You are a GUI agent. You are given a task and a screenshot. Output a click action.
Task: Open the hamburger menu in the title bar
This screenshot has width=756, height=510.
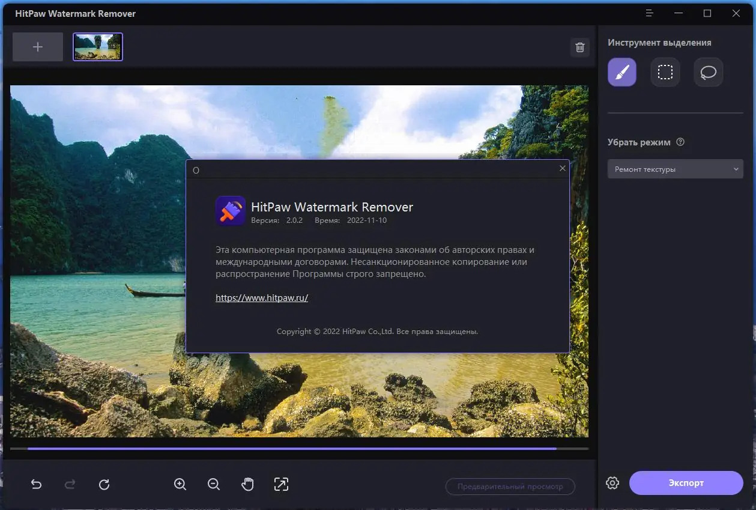(x=649, y=13)
